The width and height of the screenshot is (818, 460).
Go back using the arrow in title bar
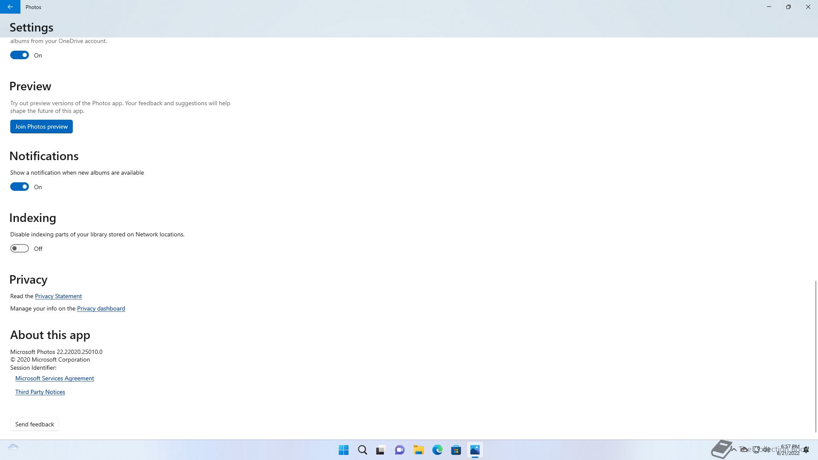pyautogui.click(x=10, y=7)
